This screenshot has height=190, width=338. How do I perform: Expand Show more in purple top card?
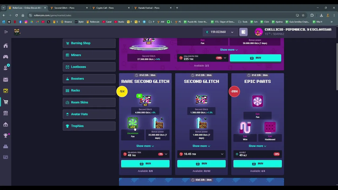pos(229,50)
